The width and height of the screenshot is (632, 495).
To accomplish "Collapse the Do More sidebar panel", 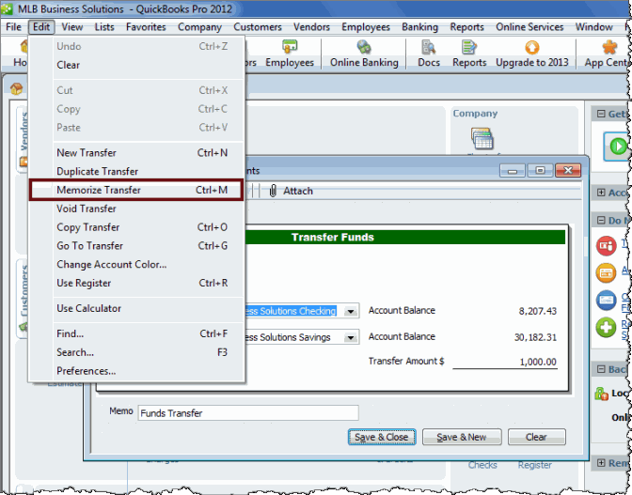I will pyautogui.click(x=601, y=220).
